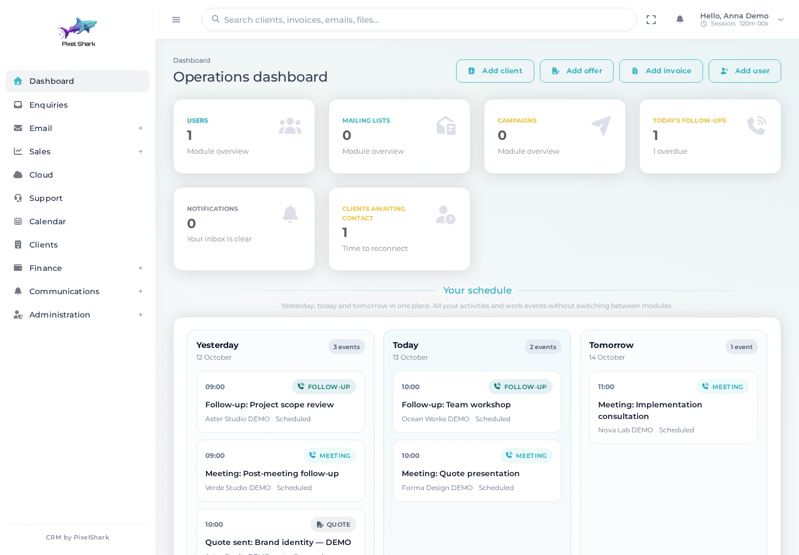Click the Today's Follow-ups phone icon
Viewport: 799px width, 555px height.
[757, 126]
